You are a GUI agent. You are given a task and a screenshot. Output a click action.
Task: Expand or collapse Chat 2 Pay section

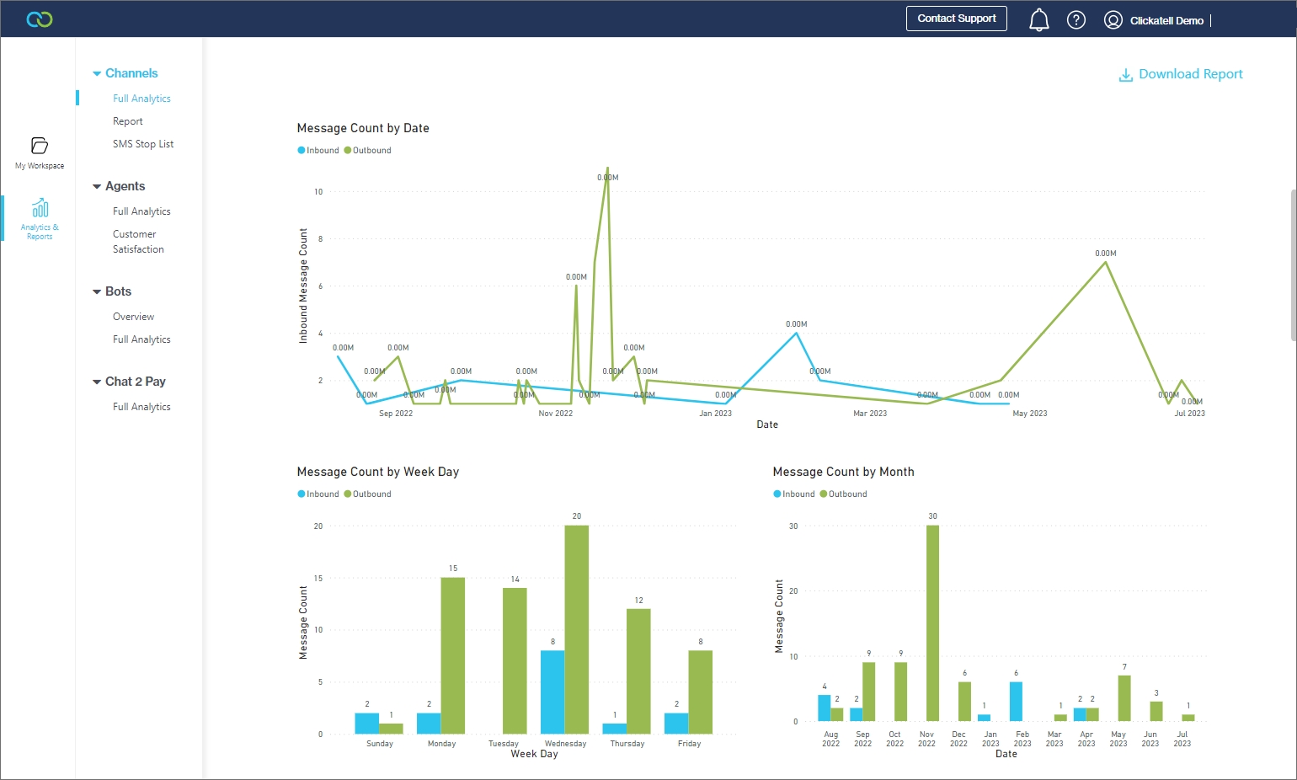[97, 382]
